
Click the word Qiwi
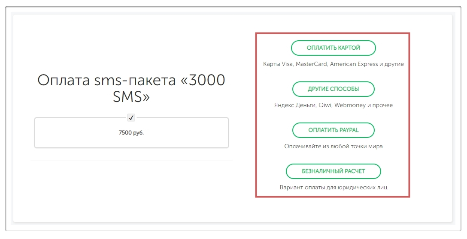coord(324,105)
